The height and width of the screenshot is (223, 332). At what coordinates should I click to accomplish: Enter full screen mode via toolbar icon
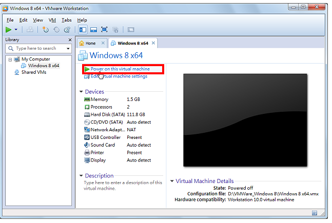(104, 30)
